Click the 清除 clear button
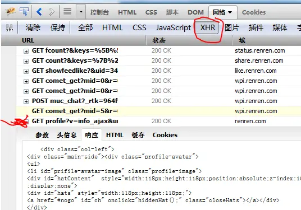 pyautogui.click(x=33, y=27)
